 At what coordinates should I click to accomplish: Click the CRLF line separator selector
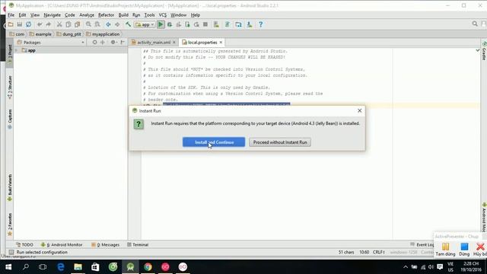point(379,252)
